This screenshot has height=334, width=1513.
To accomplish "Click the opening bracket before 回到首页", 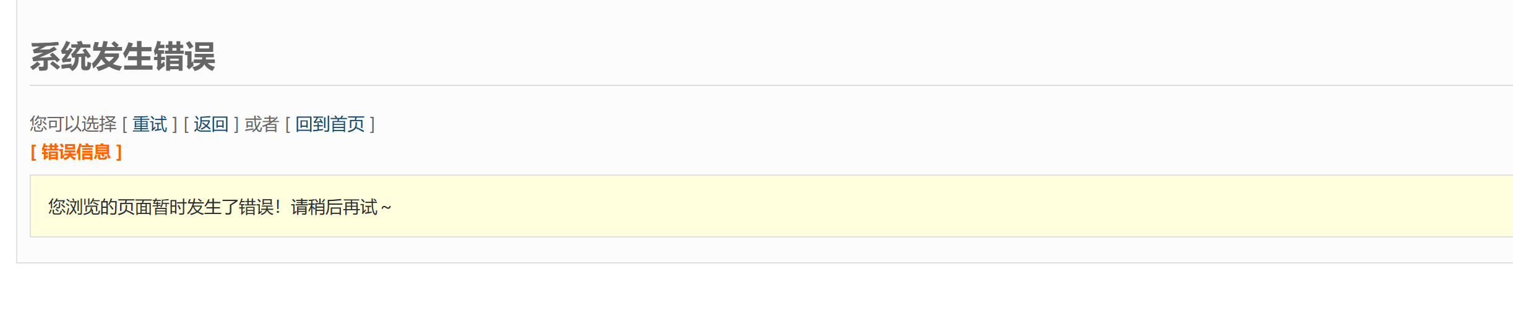I will pos(287,125).
